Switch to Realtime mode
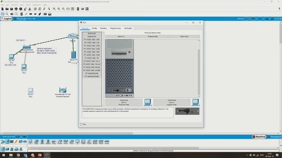282x158 pixels. [259, 136]
